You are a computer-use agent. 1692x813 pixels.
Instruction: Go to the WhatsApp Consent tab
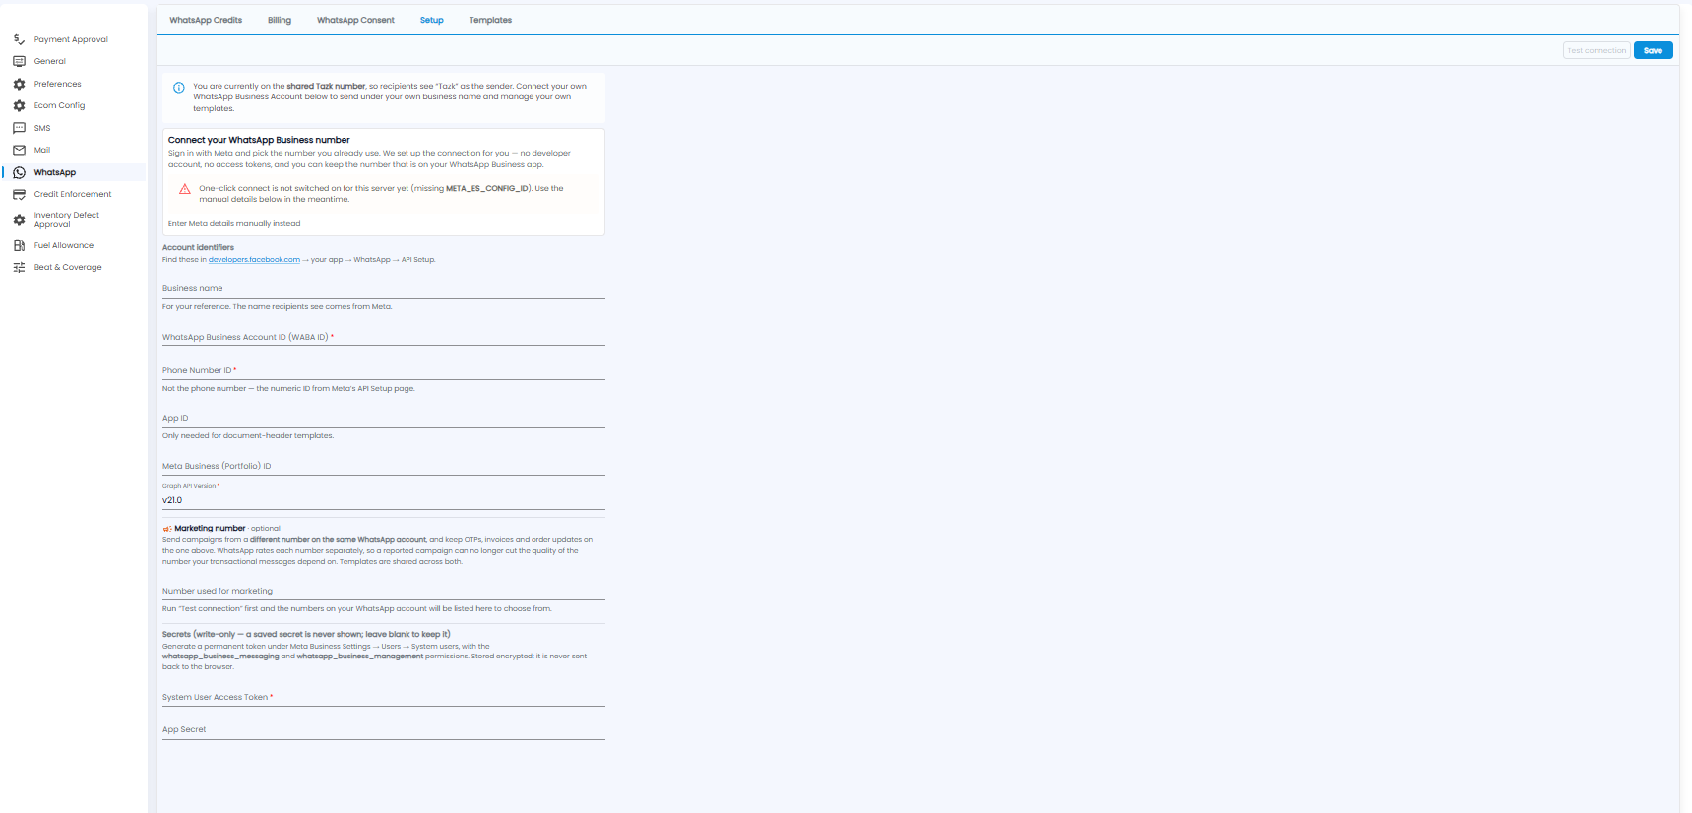click(x=355, y=20)
